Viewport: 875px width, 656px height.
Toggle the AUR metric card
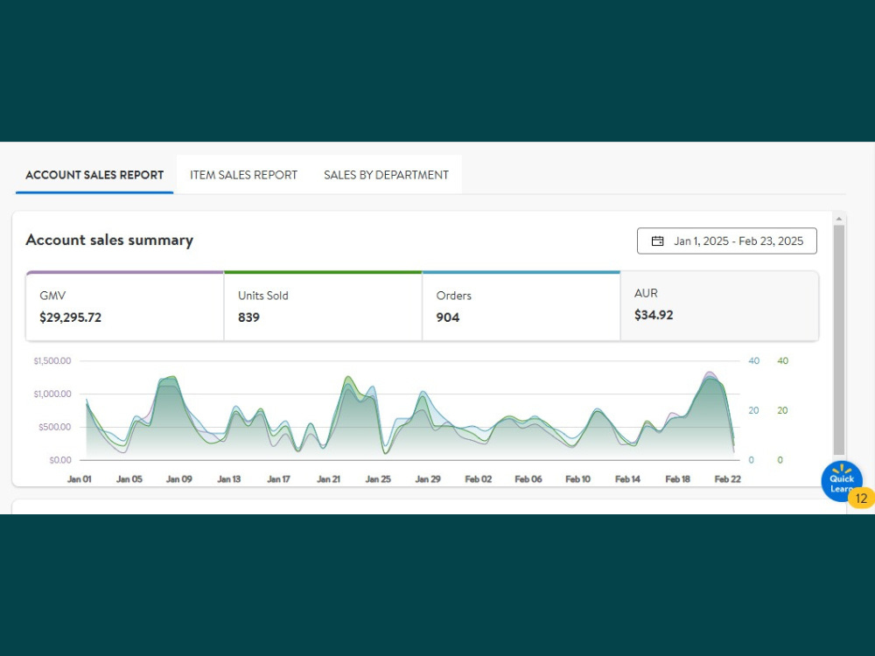point(719,306)
